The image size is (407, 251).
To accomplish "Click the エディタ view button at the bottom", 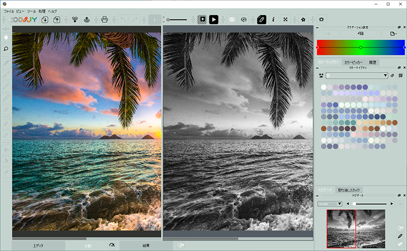I will (39, 245).
